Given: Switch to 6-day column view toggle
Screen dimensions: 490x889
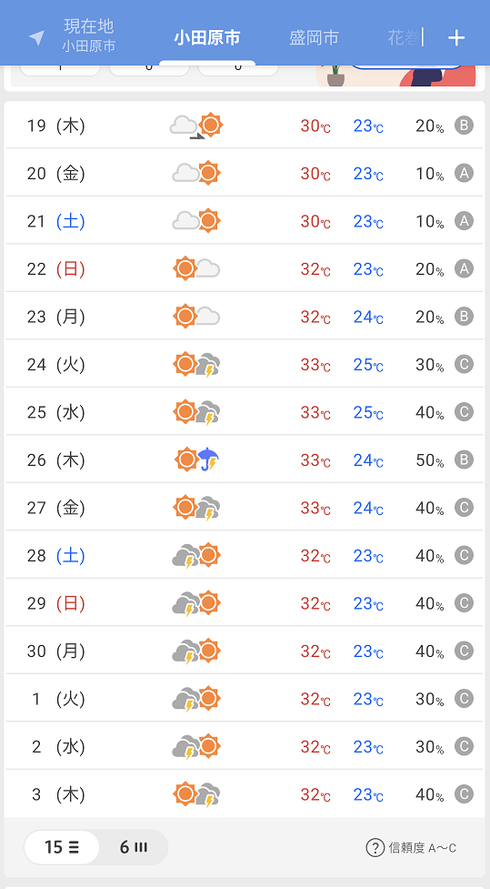Looking at the screenshot, I should pos(134,848).
